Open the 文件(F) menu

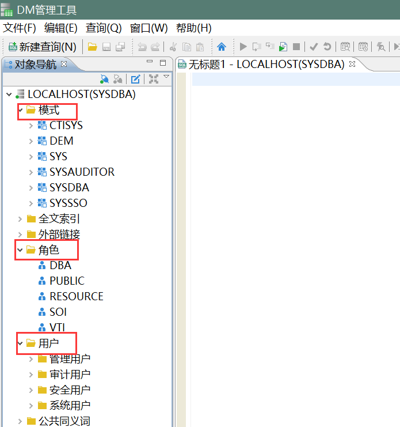pos(20,28)
